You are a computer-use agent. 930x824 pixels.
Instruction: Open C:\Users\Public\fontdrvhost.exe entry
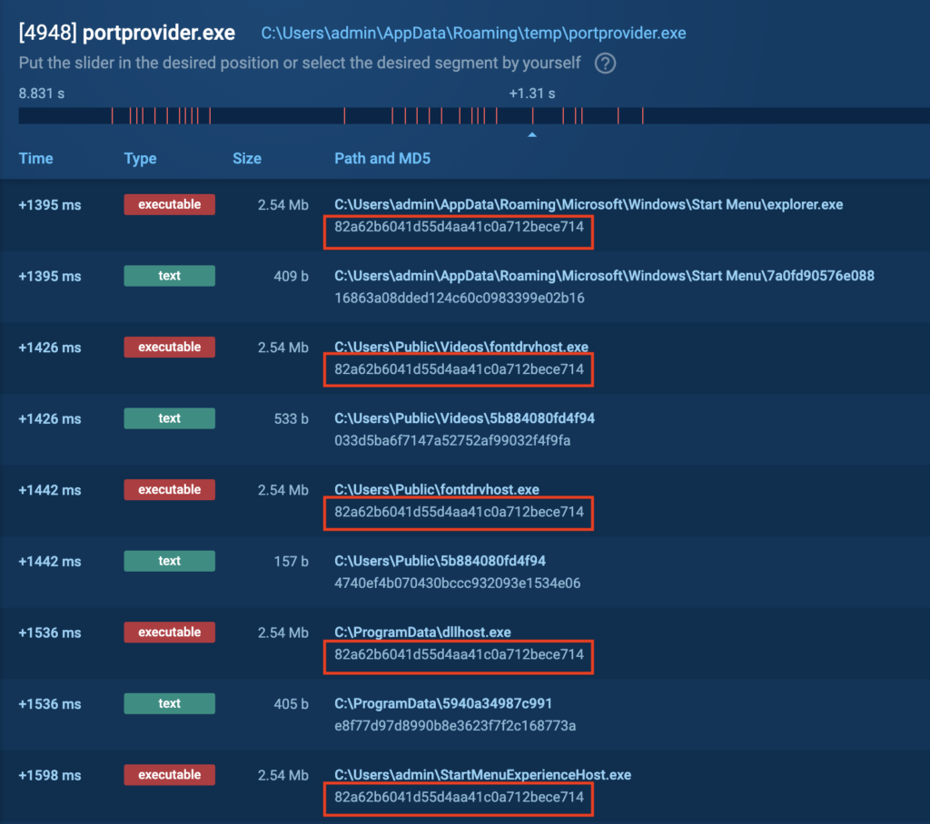(437, 490)
